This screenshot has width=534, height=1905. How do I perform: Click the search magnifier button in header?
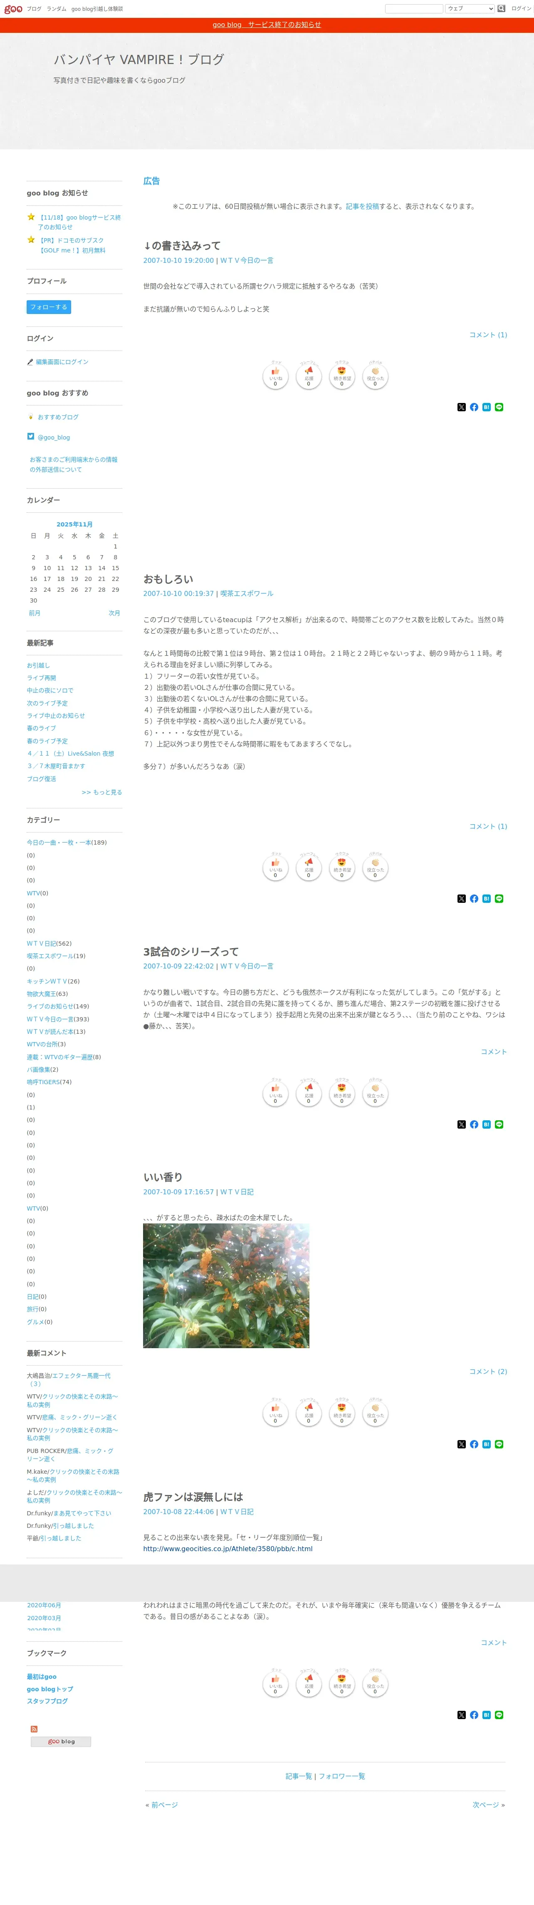click(x=501, y=9)
